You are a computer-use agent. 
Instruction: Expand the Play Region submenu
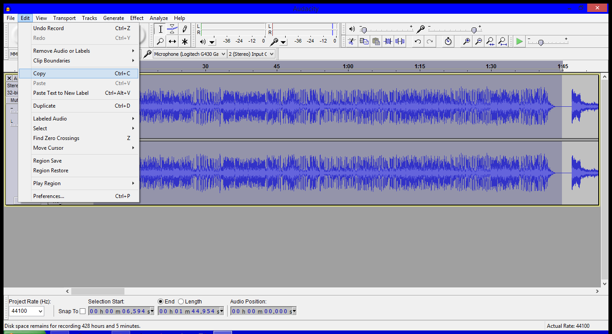[79, 183]
